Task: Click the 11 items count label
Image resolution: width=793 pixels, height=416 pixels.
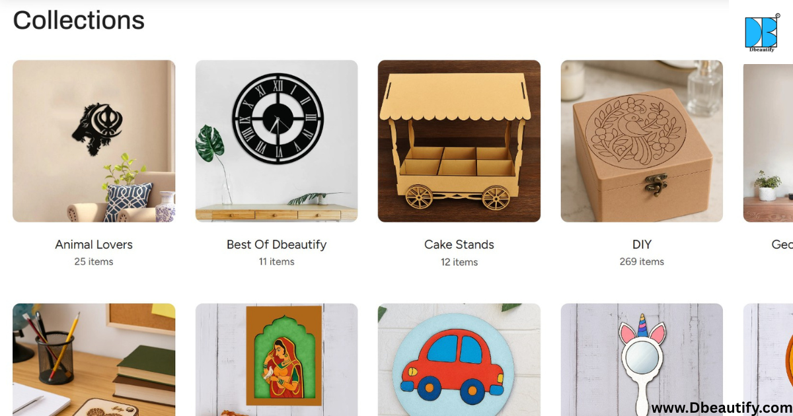Action: pos(276,261)
